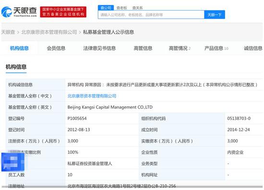The width and height of the screenshot is (264, 190).
Task: Click the 内资企业 enterprise nature value
Action: 235,152
